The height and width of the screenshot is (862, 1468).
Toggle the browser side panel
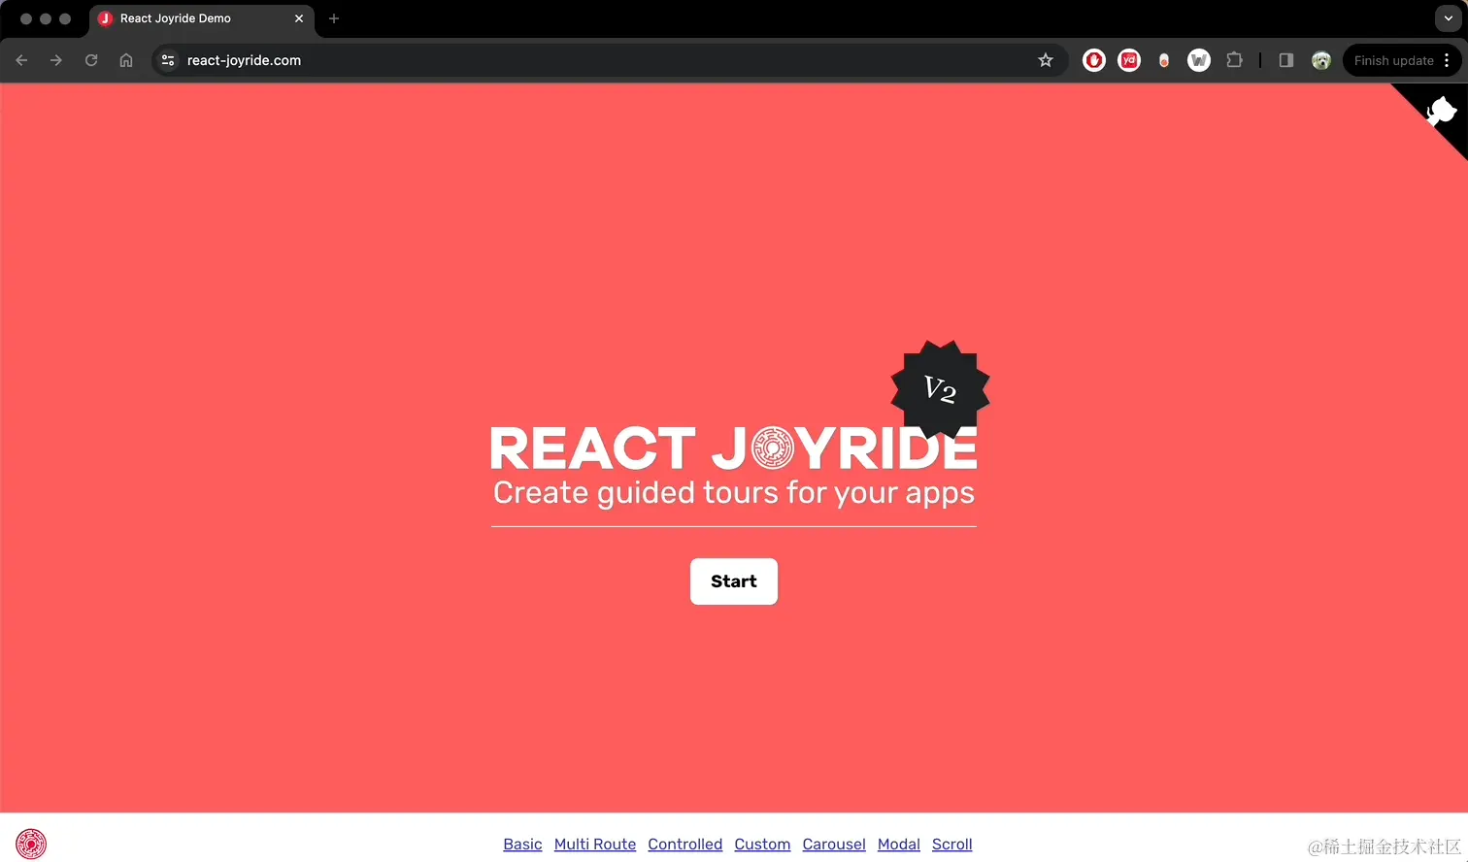pos(1286,60)
